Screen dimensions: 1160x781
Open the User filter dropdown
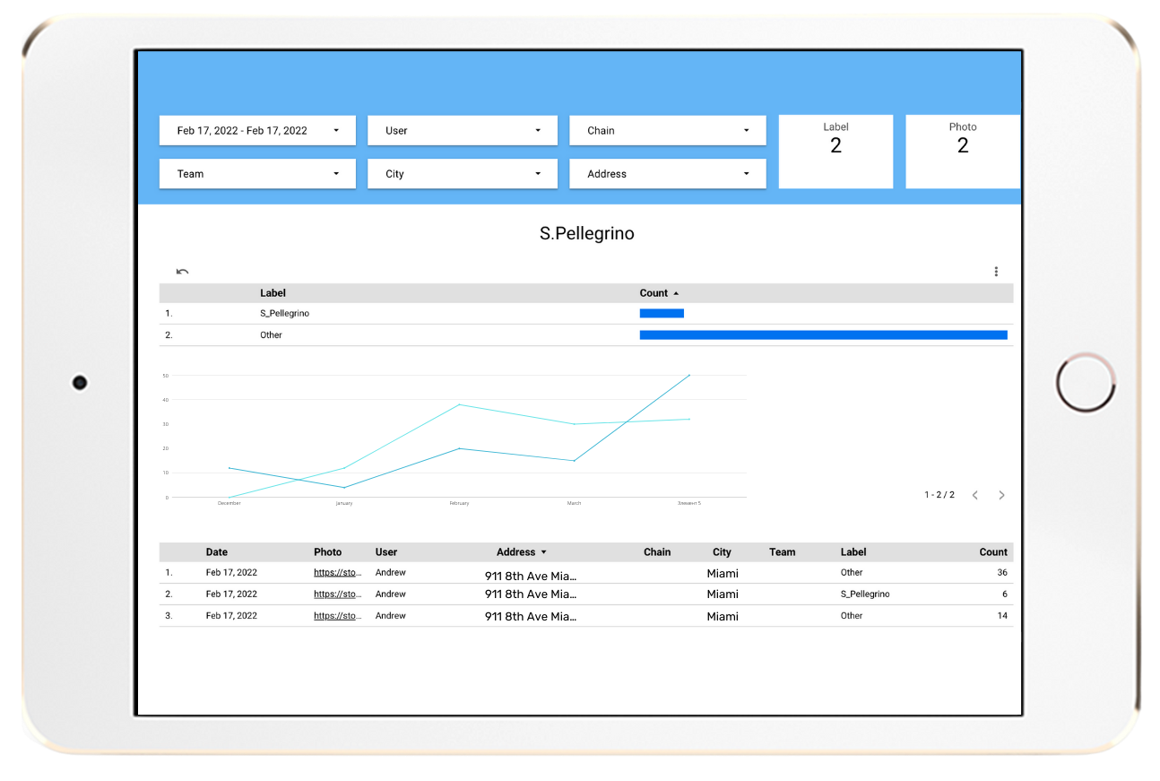[463, 130]
